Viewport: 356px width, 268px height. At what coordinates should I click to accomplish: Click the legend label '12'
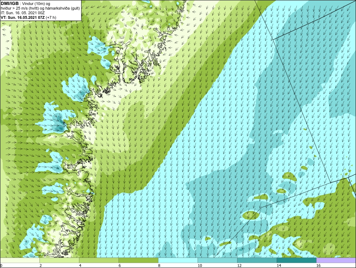[239, 266]
